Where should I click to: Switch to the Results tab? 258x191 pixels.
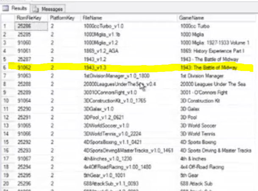[x=15, y=8]
